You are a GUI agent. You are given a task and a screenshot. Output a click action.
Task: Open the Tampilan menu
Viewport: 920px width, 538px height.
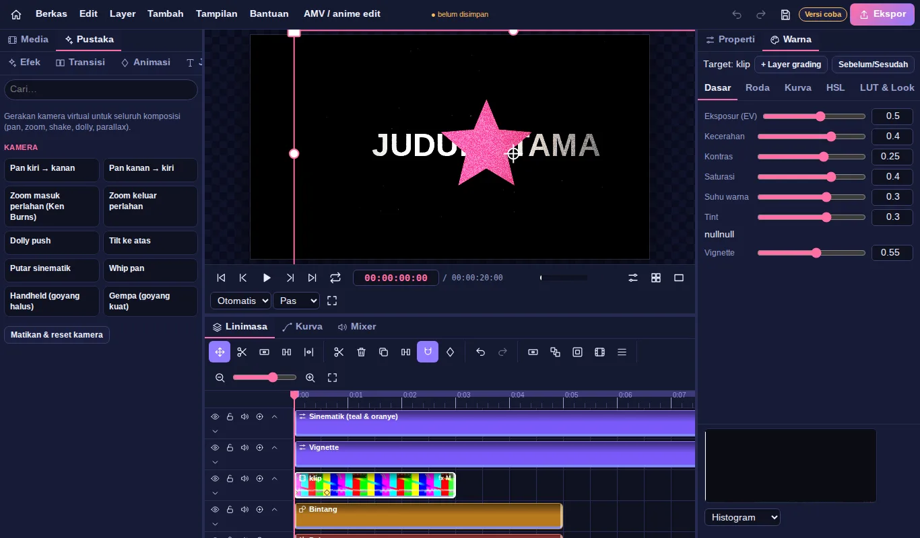[x=217, y=14]
